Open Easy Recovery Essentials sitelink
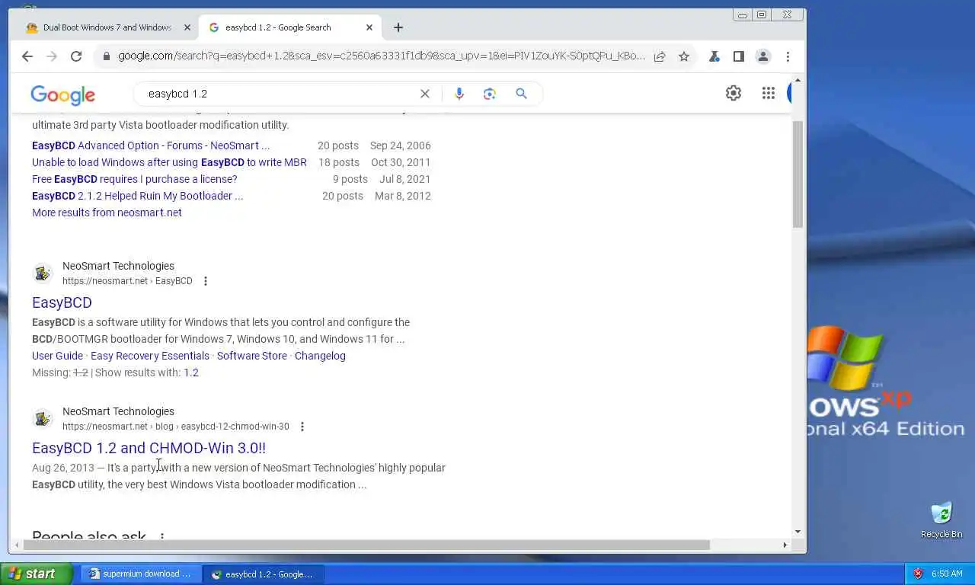975x585 pixels. pyautogui.click(x=150, y=356)
